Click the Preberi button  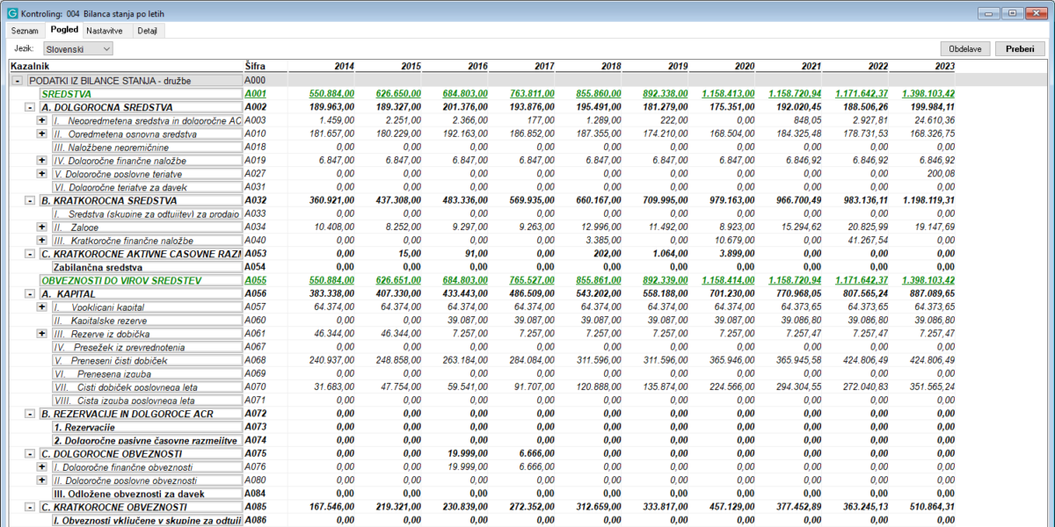[x=1020, y=49]
